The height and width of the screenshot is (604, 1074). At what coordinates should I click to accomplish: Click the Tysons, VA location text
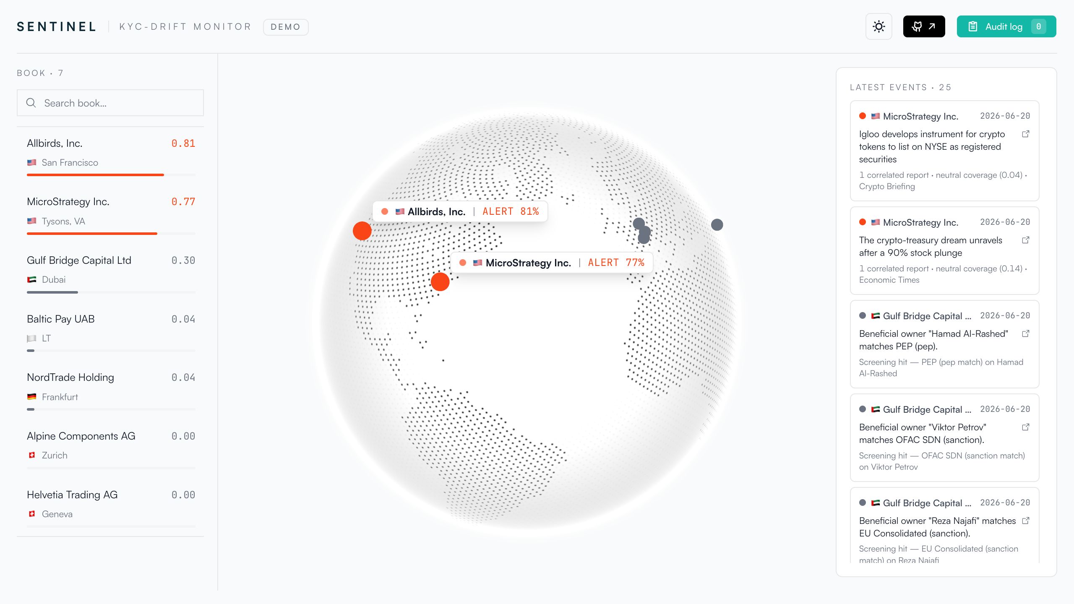click(x=63, y=221)
